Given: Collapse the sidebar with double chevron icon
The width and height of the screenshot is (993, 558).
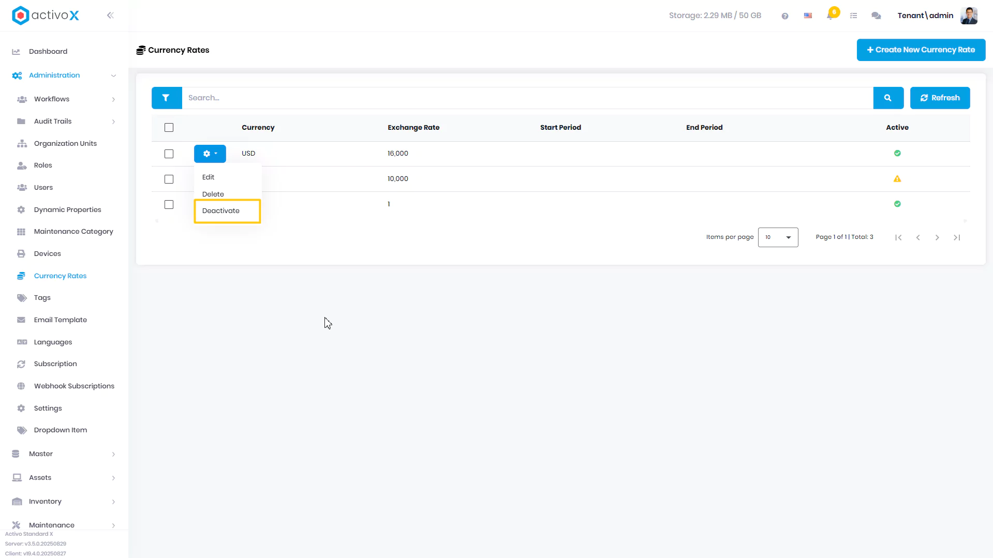Looking at the screenshot, I should (x=110, y=16).
